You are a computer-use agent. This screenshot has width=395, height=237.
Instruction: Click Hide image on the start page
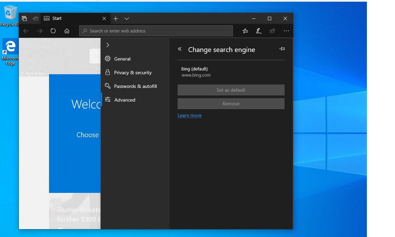tap(33, 74)
